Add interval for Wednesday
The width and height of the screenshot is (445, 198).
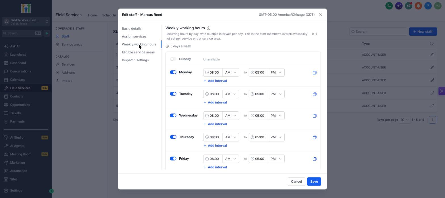pos(215,124)
